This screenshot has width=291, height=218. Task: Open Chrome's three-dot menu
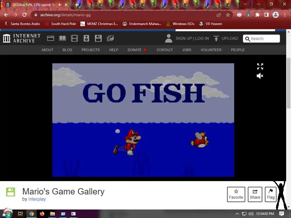[285, 15]
